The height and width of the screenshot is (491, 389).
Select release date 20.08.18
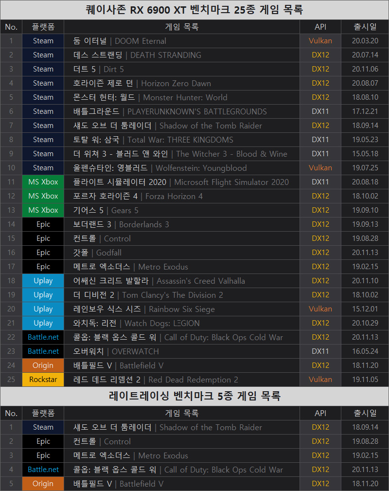click(x=365, y=182)
